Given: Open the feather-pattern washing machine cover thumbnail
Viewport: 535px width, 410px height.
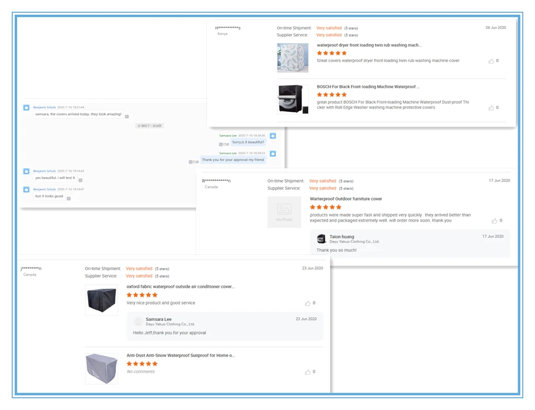Looking at the screenshot, I should pos(293,58).
